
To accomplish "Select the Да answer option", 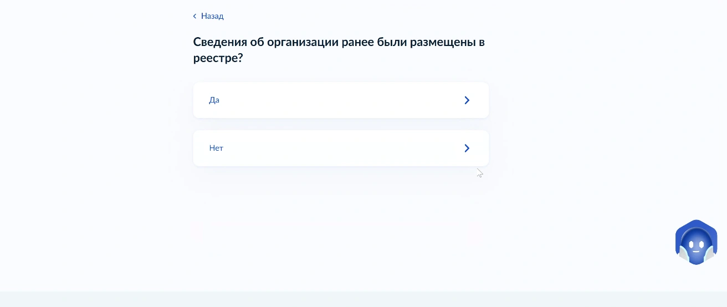I will coord(340,100).
